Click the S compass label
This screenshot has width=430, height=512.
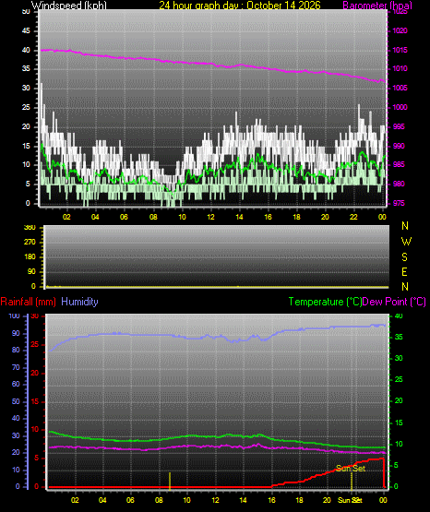pyautogui.click(x=404, y=257)
